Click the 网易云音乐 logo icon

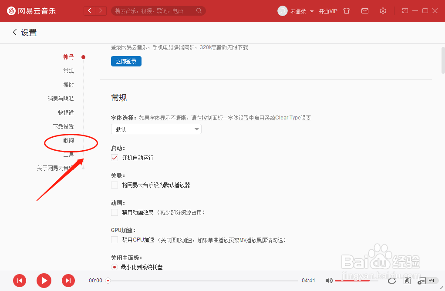[11, 10]
